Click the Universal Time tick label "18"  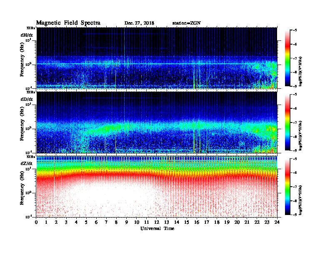(217, 222)
